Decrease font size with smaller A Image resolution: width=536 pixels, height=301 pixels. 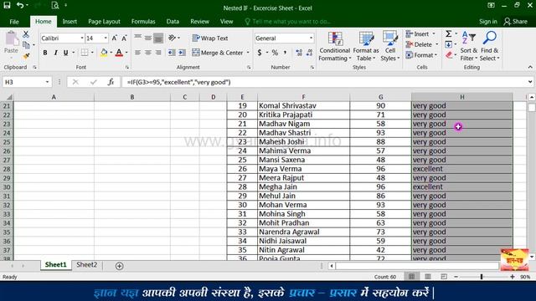125,38
